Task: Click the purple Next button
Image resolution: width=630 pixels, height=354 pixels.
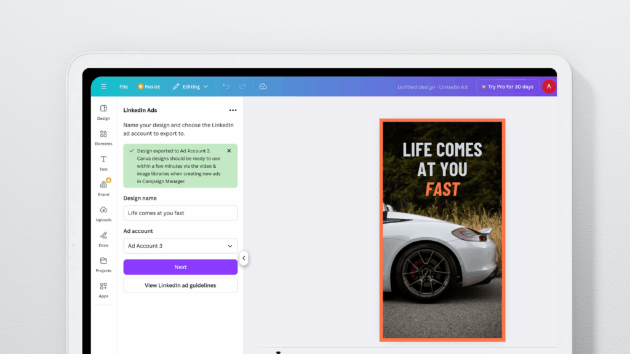Action: point(180,267)
